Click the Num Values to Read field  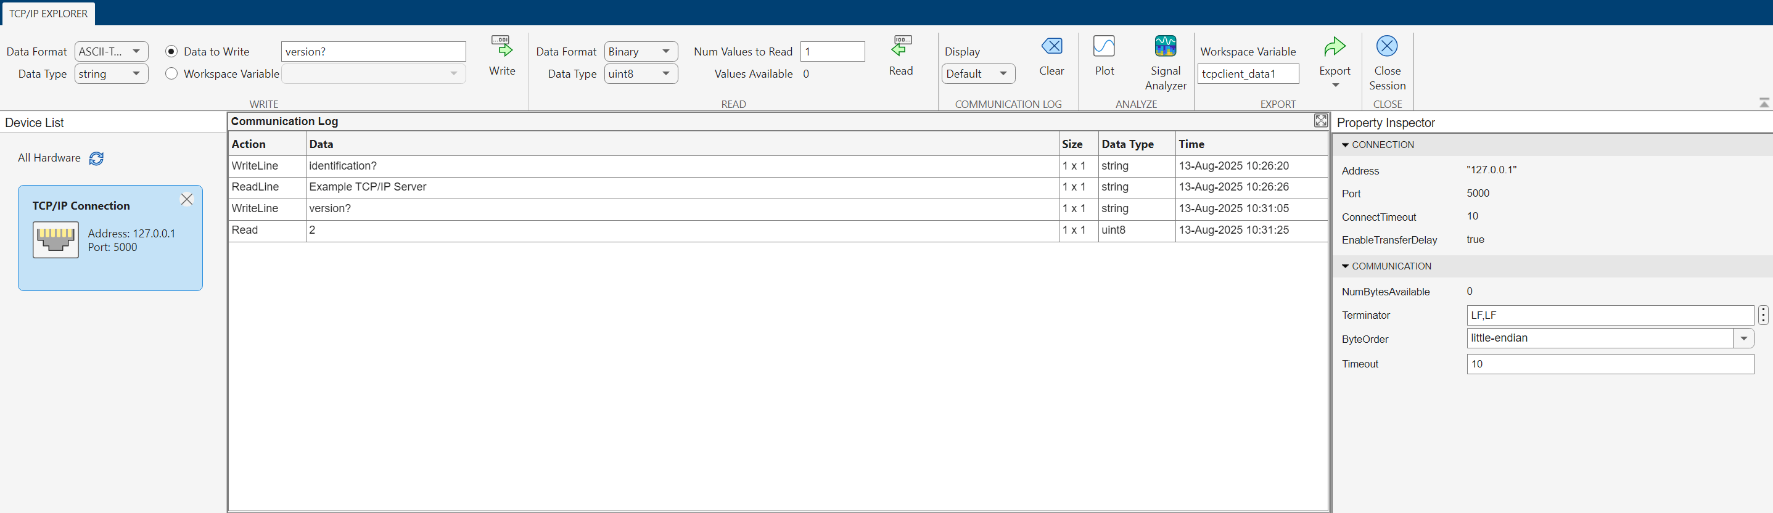[832, 52]
